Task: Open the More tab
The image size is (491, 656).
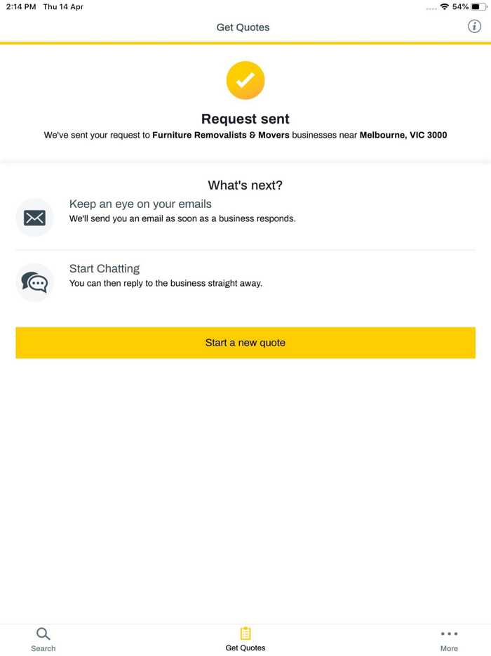Action: pyautogui.click(x=449, y=639)
